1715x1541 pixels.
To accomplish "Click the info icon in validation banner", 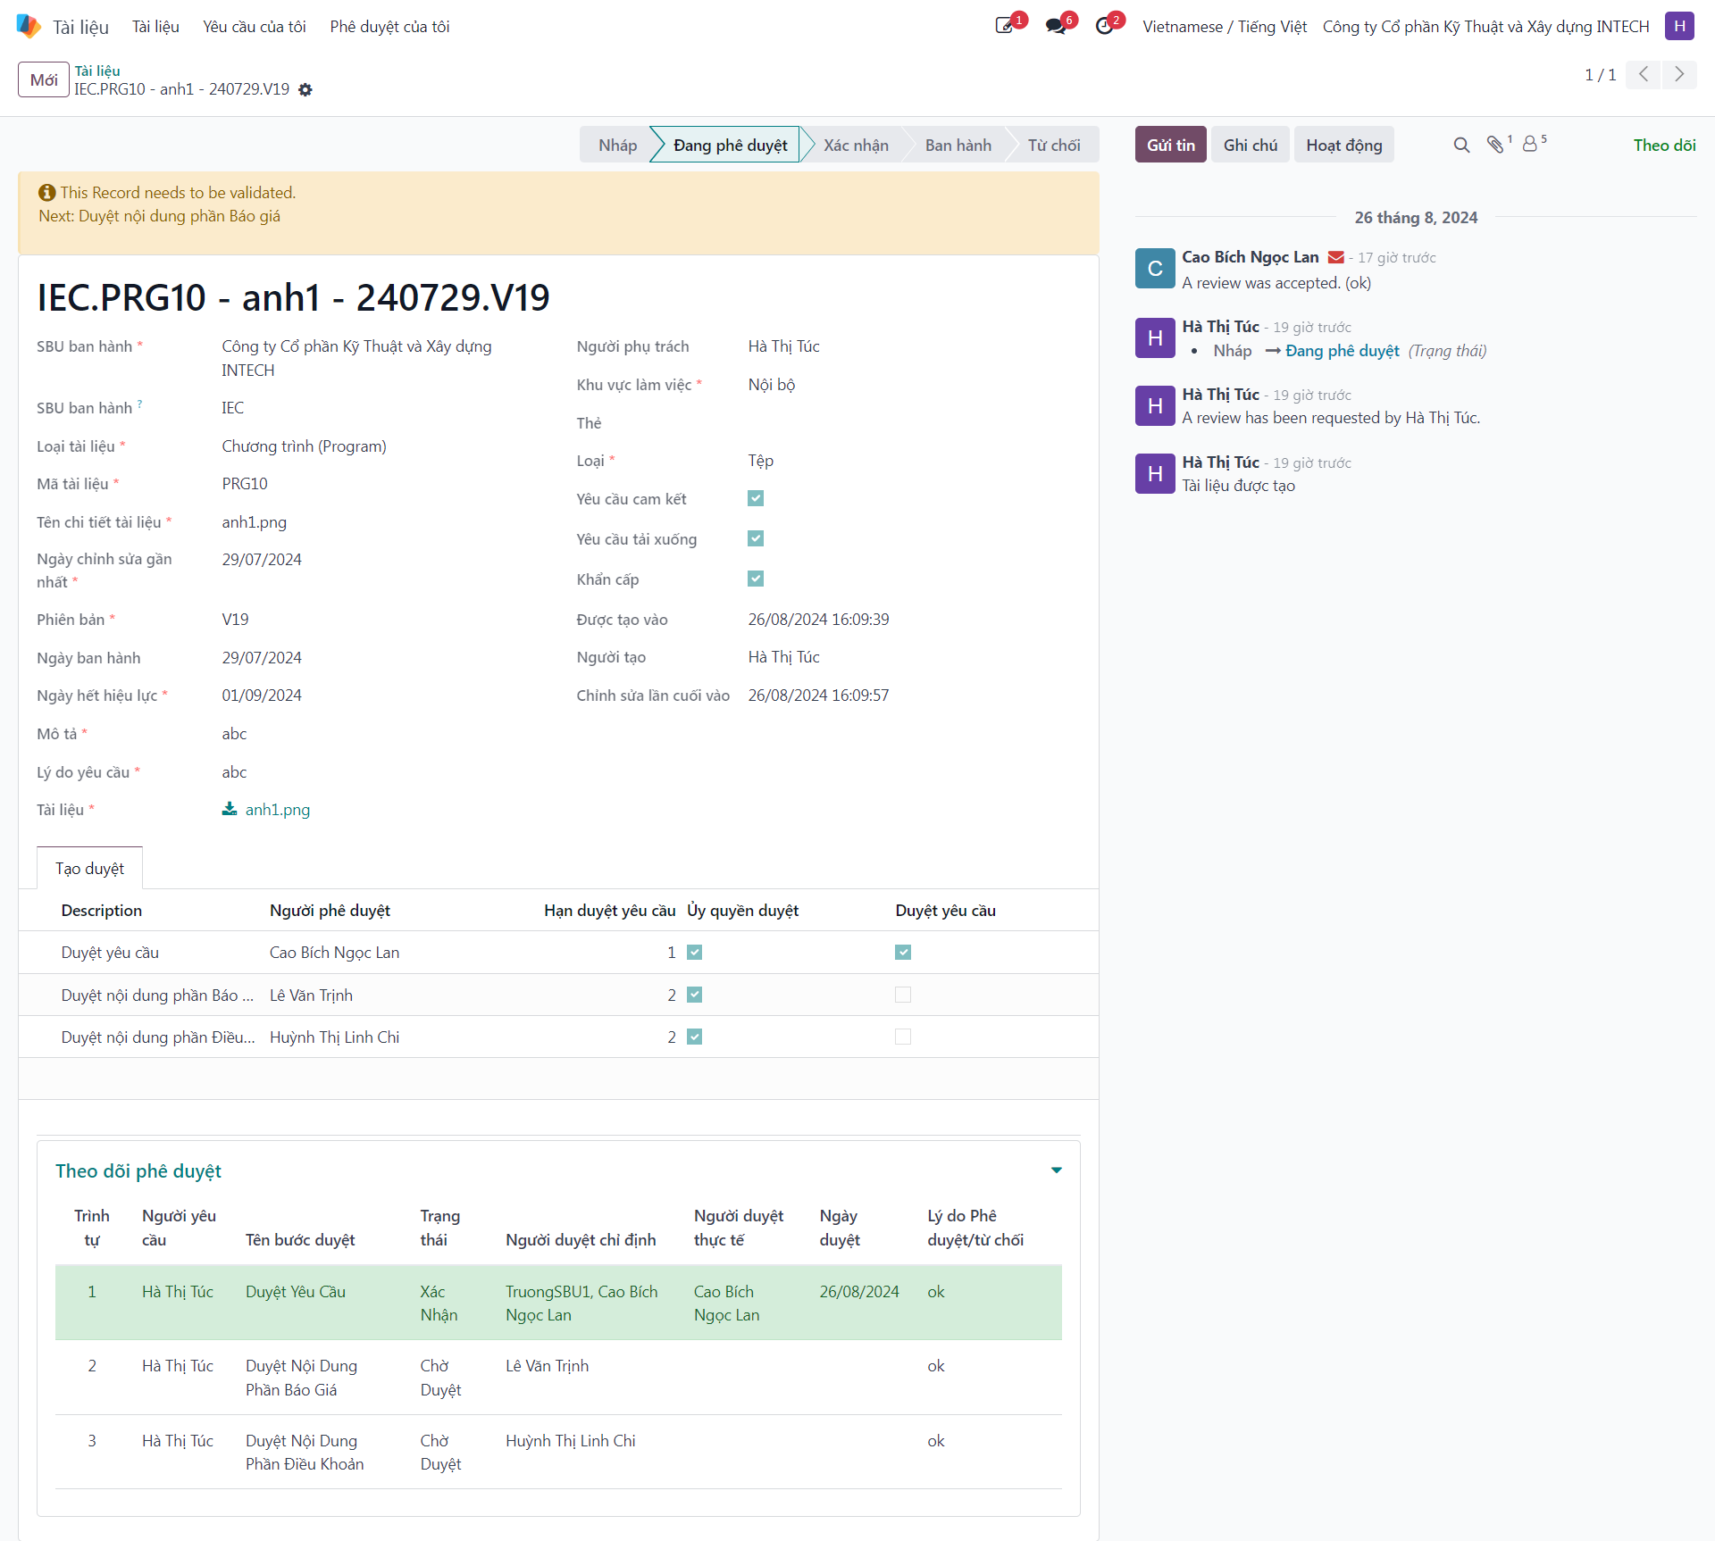I will point(47,193).
